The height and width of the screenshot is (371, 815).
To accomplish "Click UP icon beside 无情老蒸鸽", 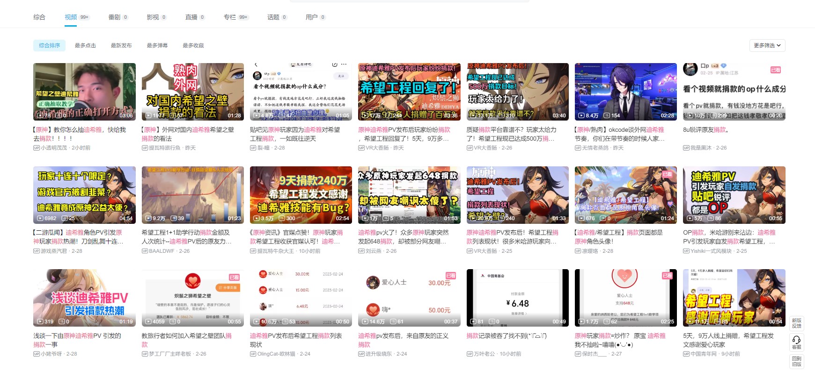I will (578, 148).
